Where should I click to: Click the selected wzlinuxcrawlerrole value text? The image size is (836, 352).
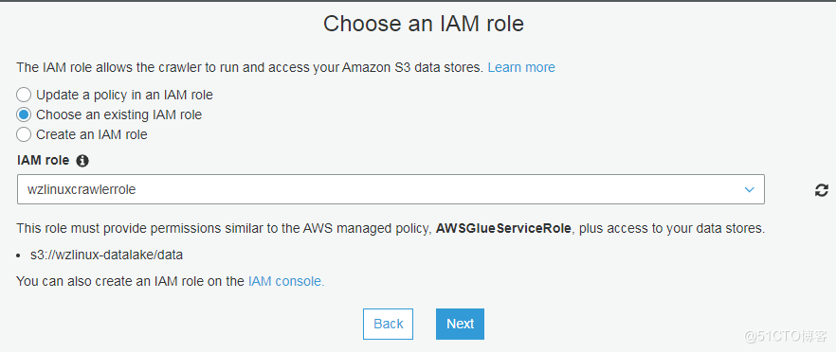coord(82,189)
